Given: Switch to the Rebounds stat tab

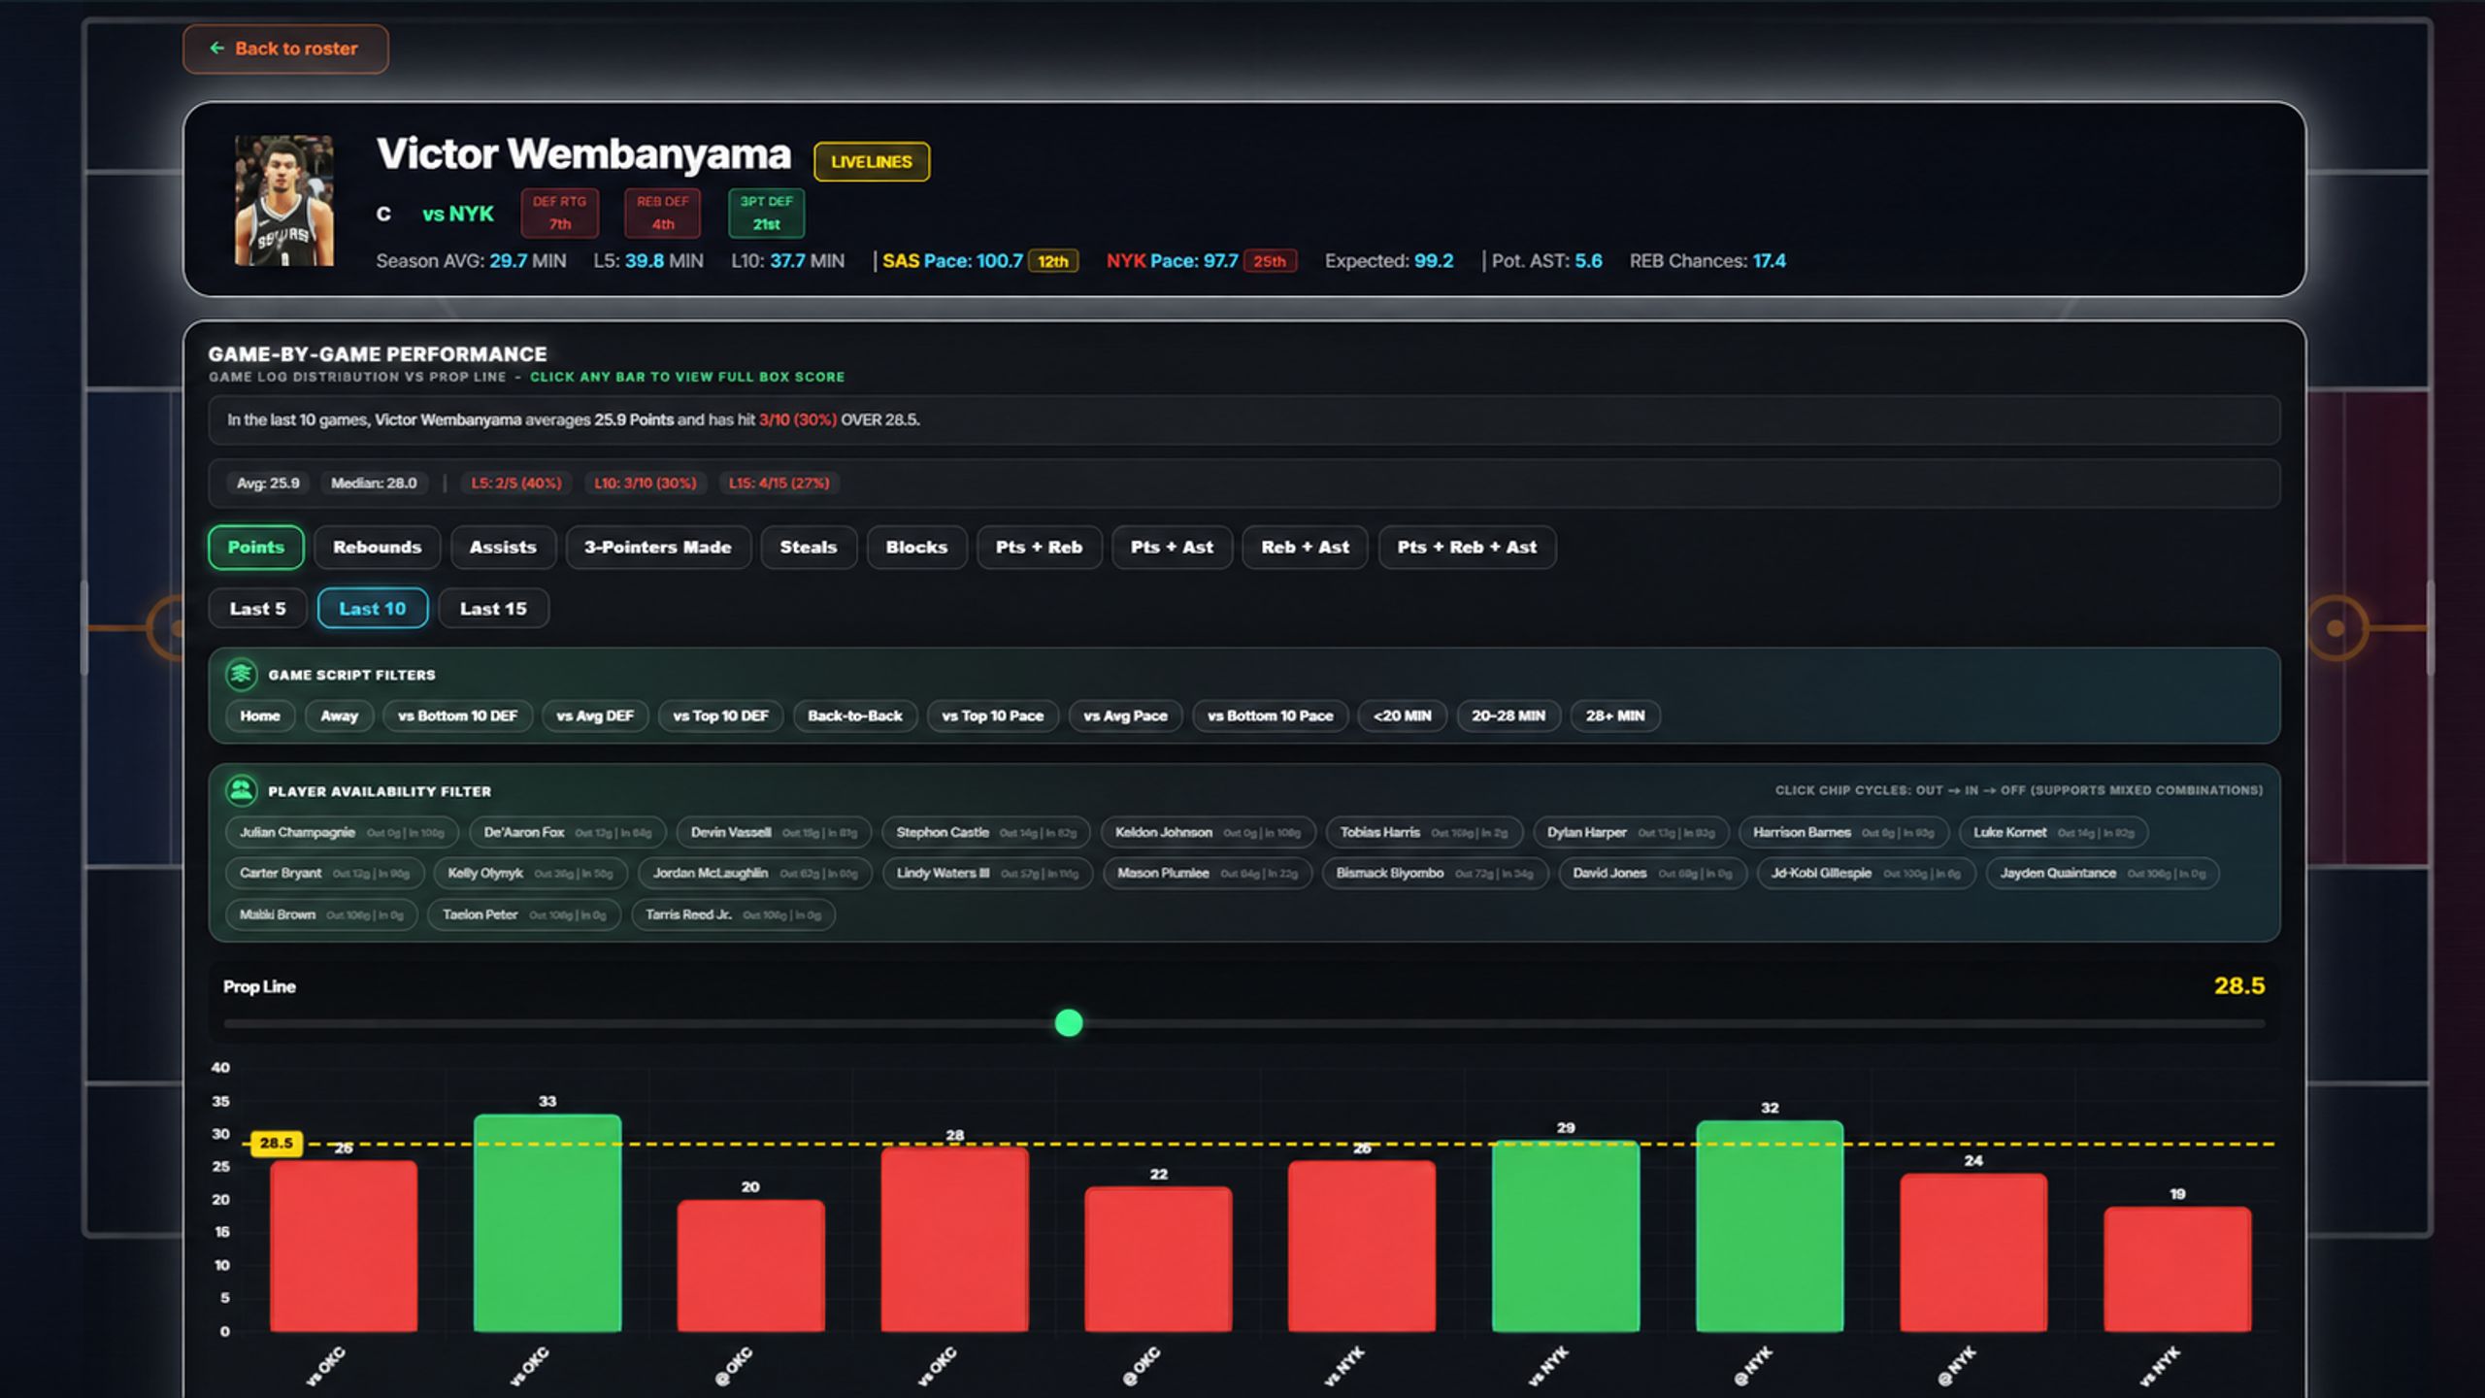Looking at the screenshot, I should pos(377,547).
